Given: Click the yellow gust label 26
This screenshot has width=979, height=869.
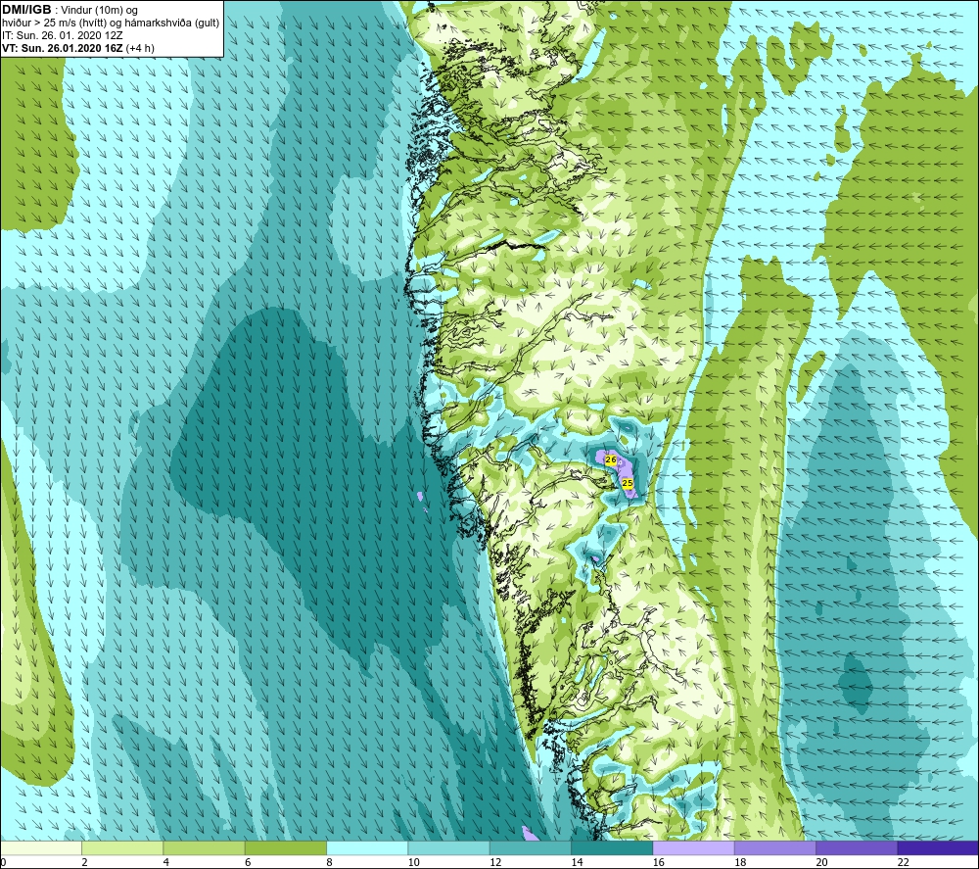Looking at the screenshot, I should click(x=611, y=459).
